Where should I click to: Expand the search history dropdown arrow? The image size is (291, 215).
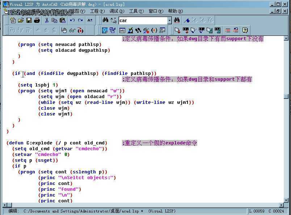(x=169, y=20)
